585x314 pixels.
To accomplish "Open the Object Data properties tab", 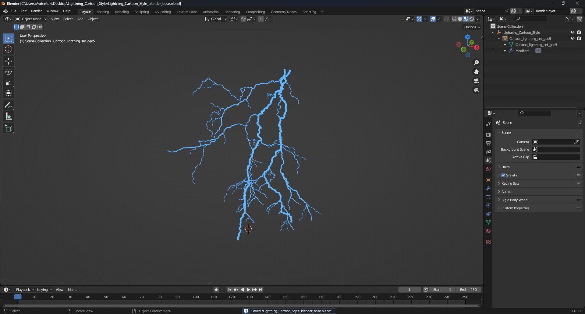I will [x=488, y=222].
